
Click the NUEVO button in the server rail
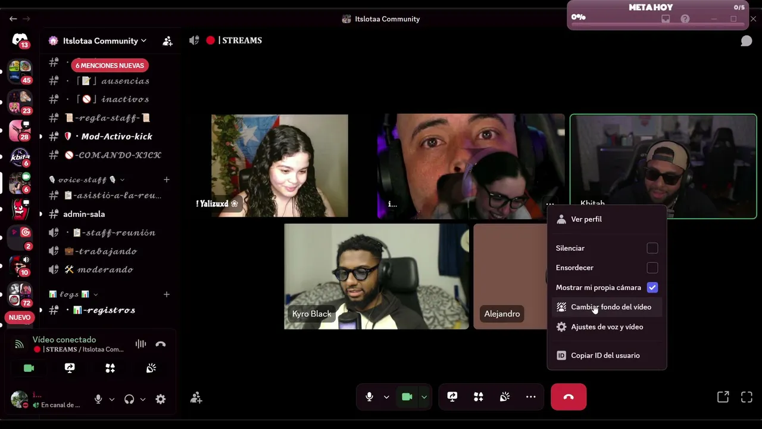point(20,318)
